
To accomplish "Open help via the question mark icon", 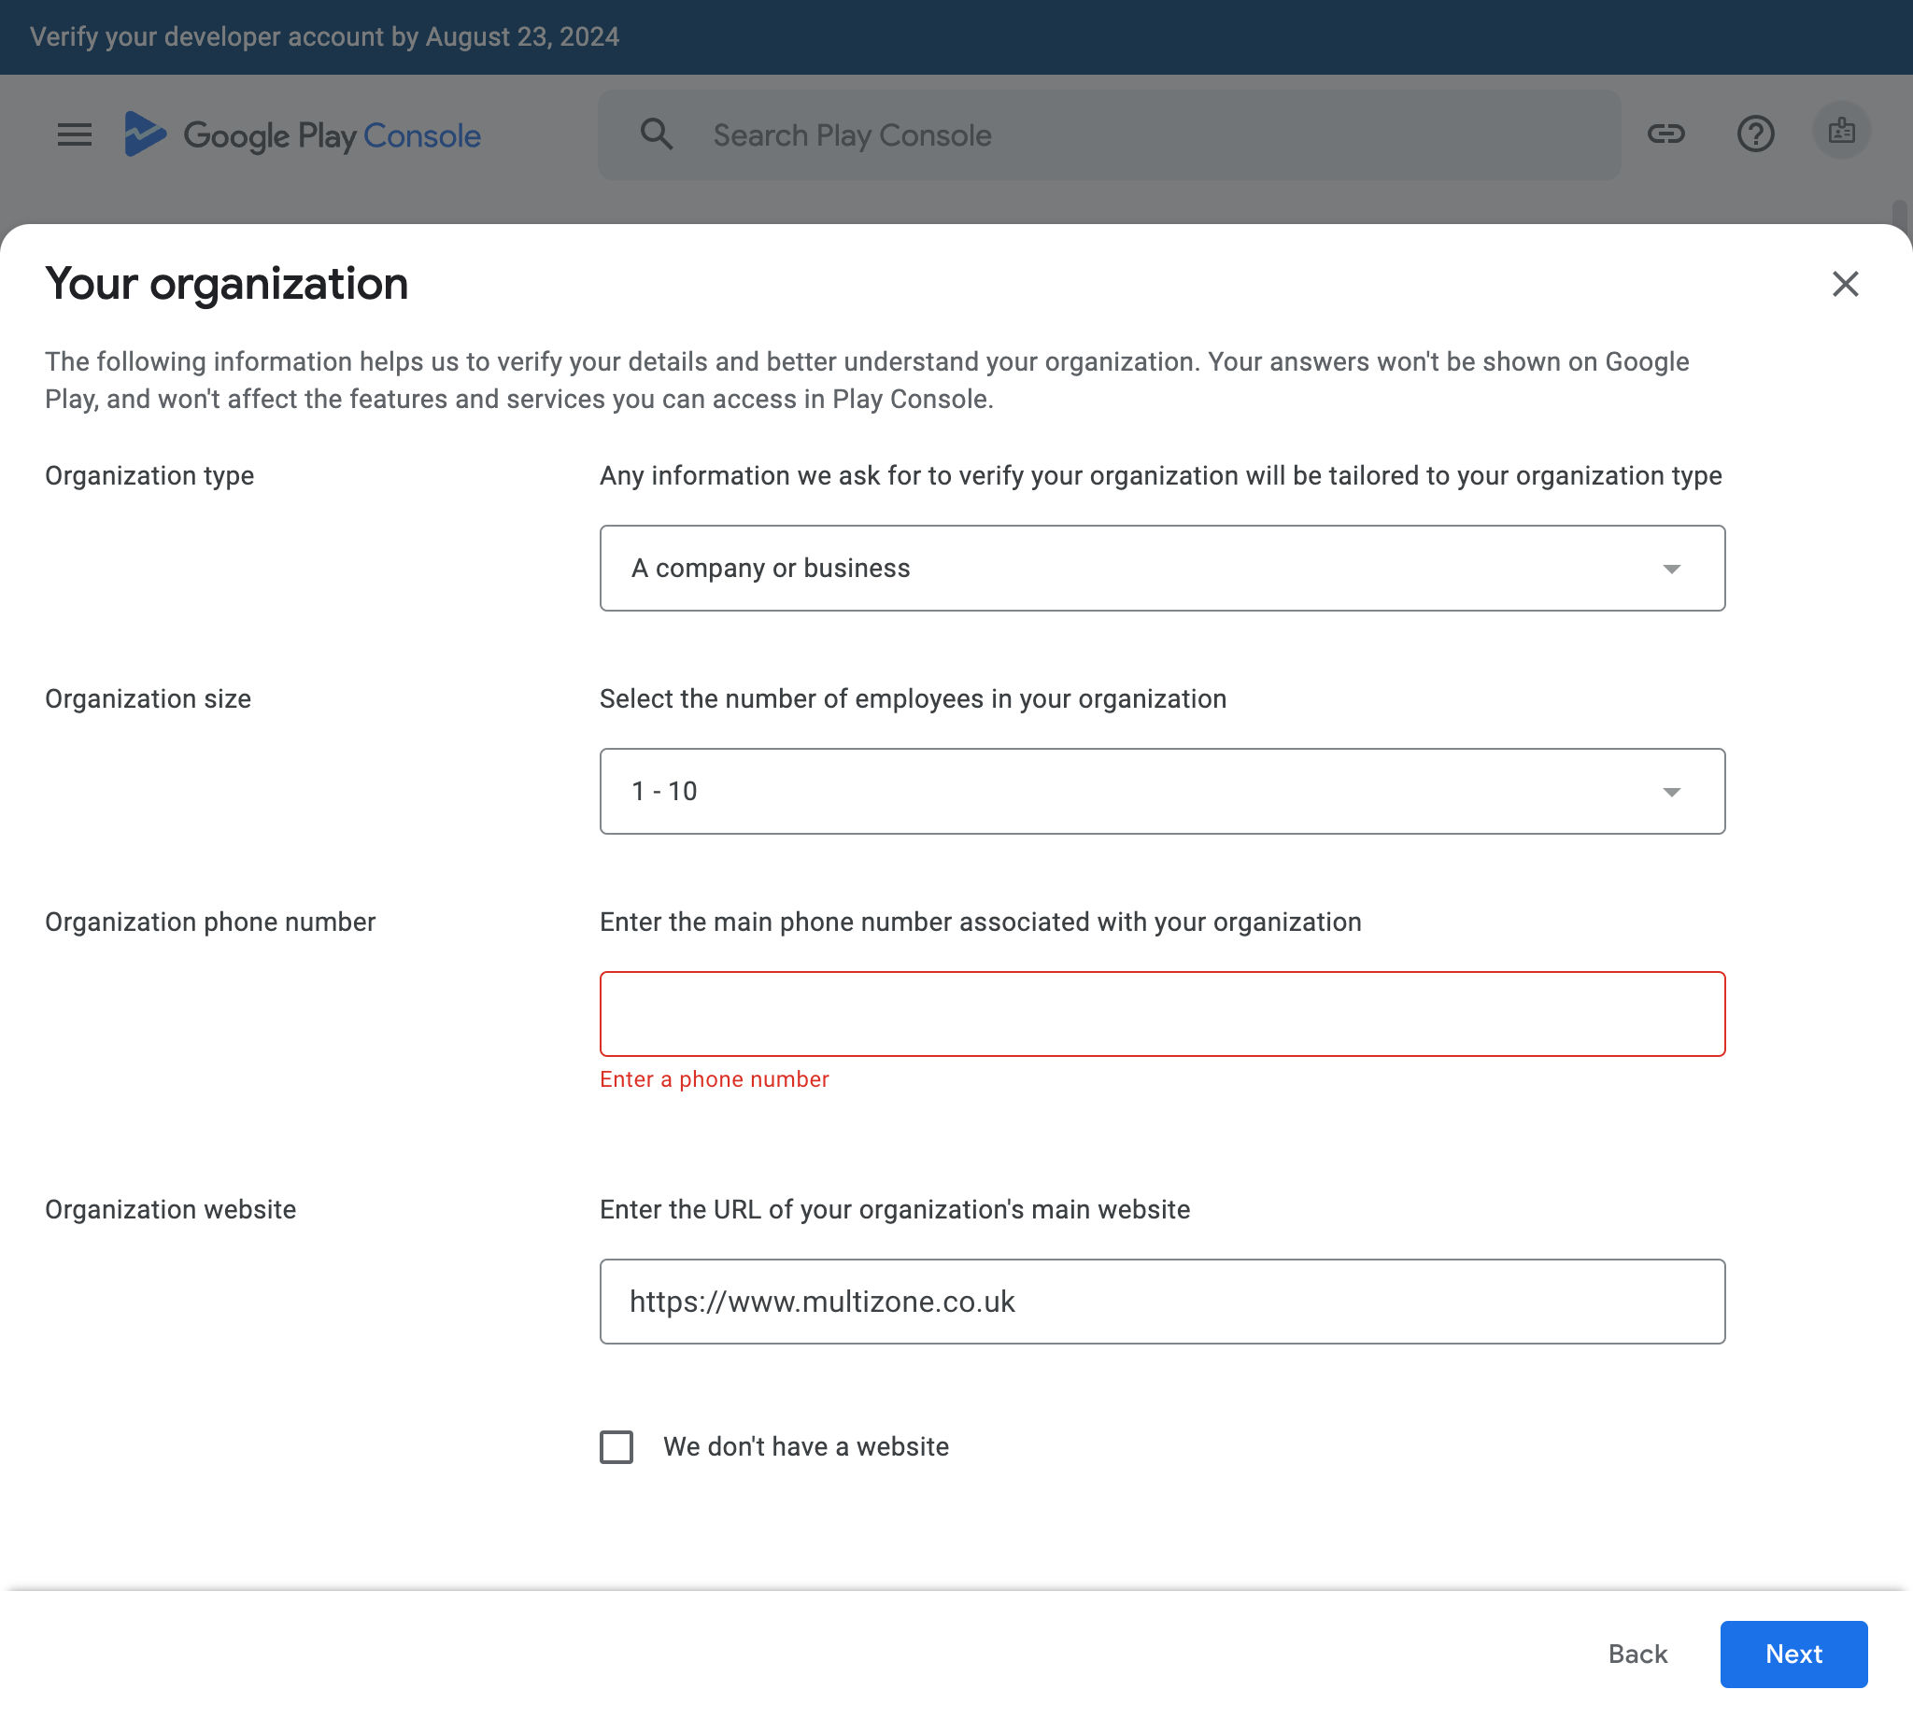I will [x=1756, y=134].
